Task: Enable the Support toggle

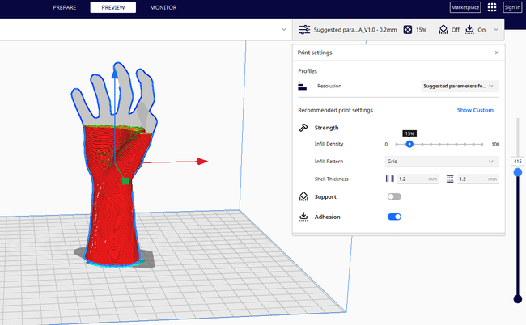Action: point(394,196)
